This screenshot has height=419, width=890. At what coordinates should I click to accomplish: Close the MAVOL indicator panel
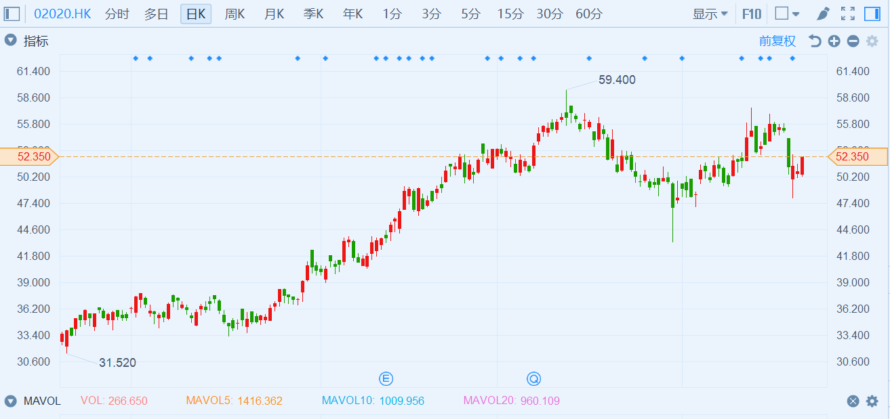coord(853,401)
